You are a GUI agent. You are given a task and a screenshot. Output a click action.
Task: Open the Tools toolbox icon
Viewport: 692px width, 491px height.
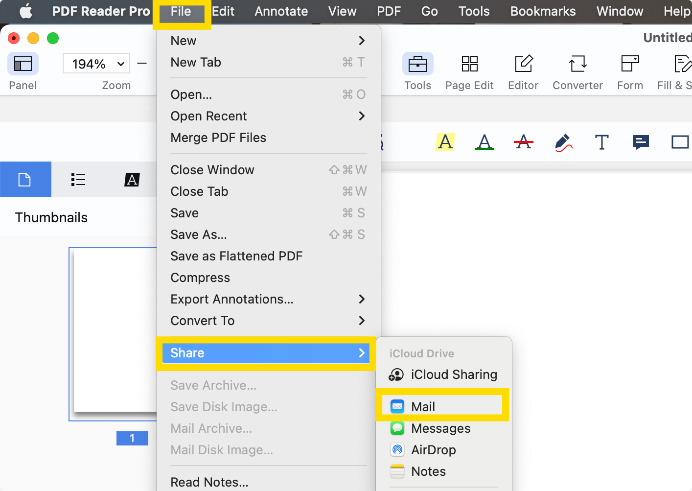pyautogui.click(x=417, y=64)
